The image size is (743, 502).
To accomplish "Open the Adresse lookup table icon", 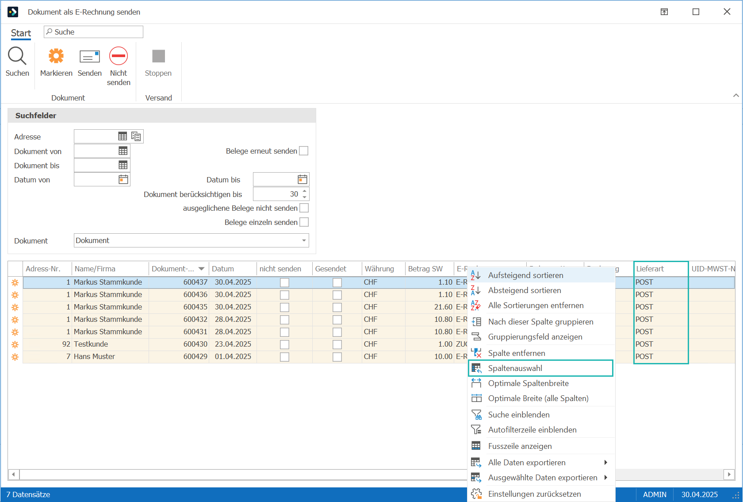I will (x=123, y=136).
